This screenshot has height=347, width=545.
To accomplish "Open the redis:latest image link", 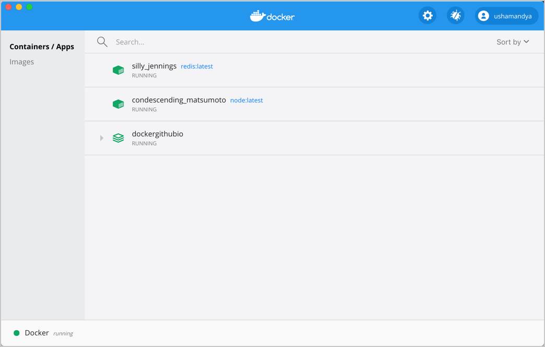I will point(197,66).
